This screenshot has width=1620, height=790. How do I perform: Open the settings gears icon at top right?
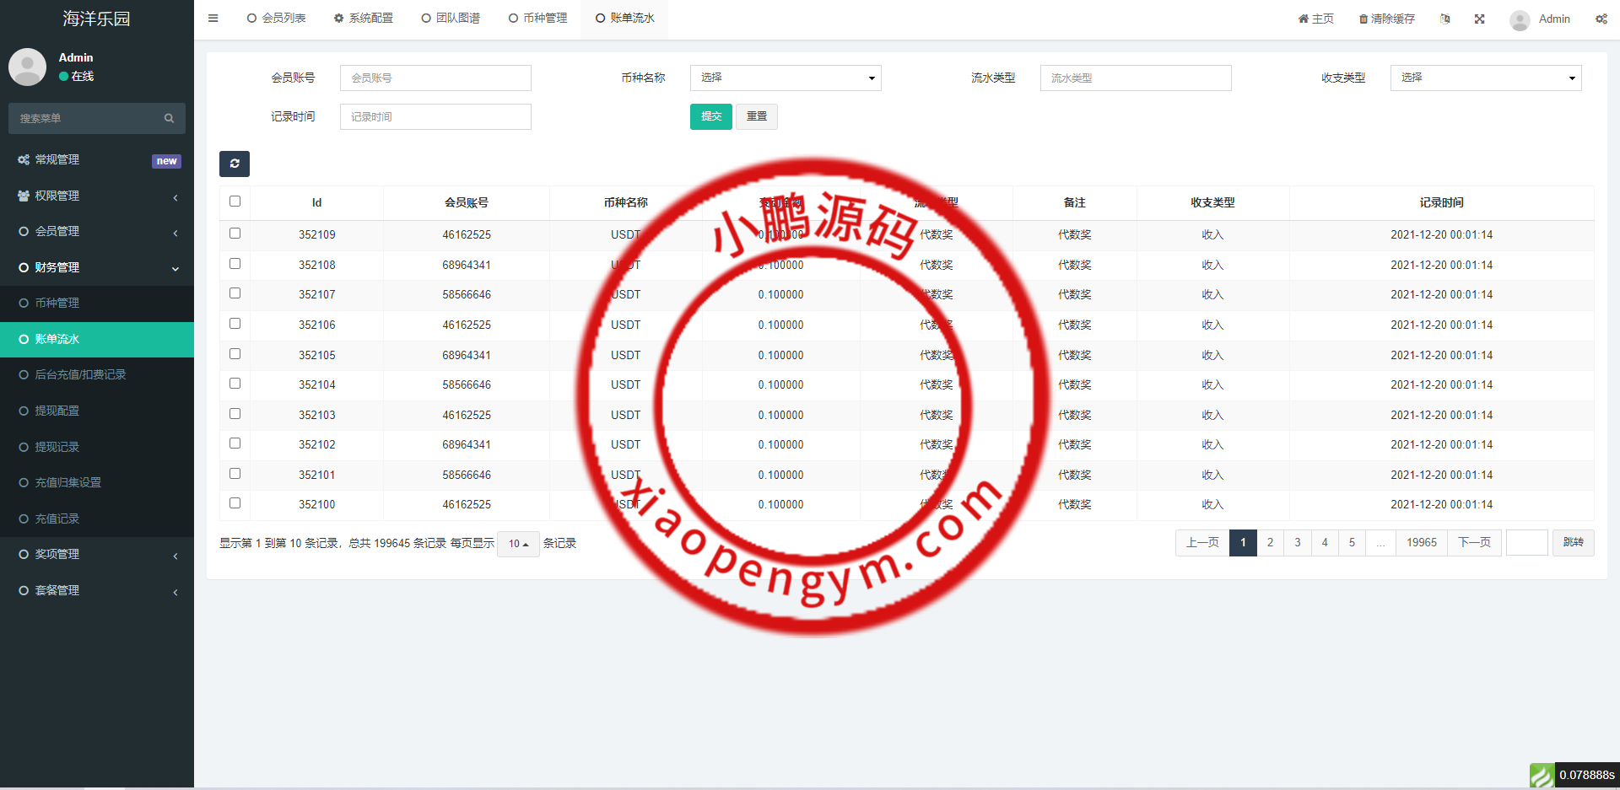1601,19
